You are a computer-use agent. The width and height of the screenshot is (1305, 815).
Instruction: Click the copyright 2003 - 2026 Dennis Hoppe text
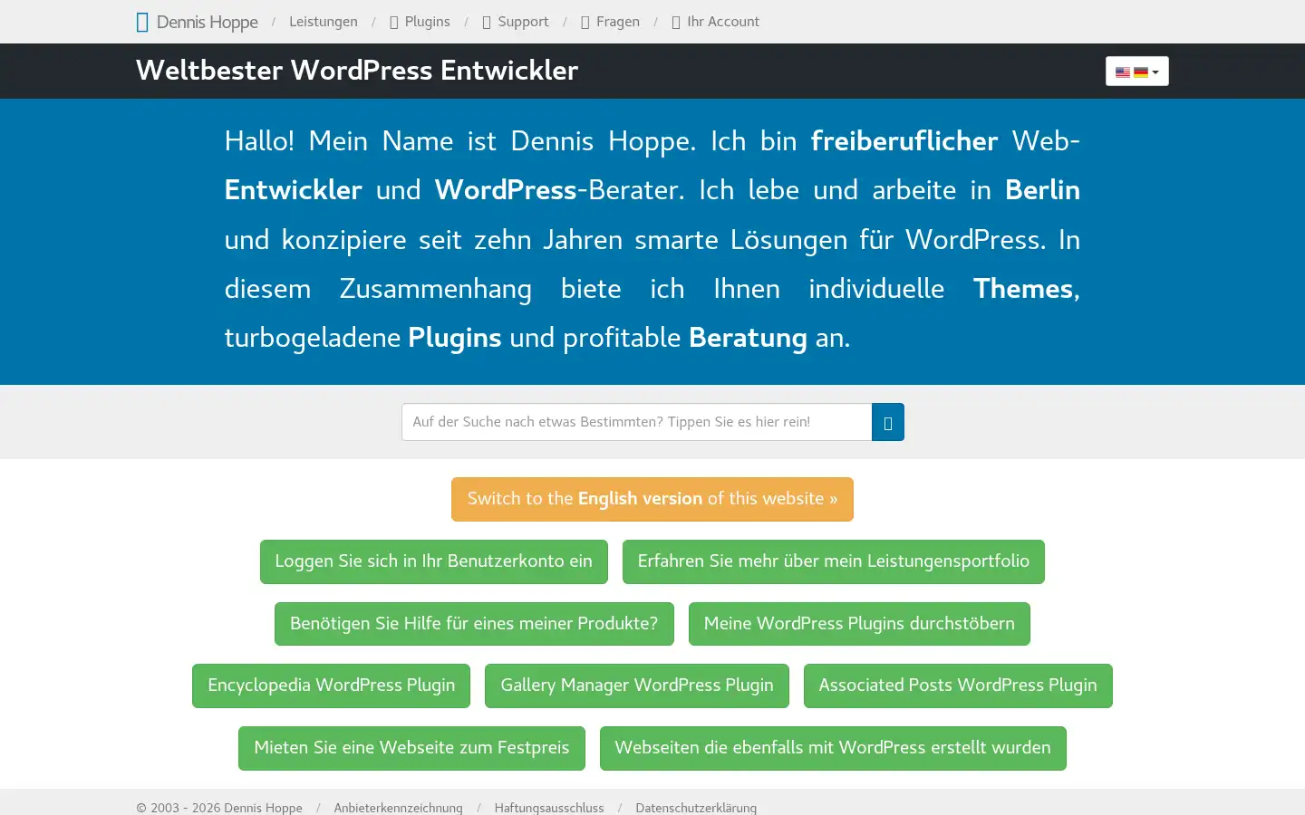point(219,808)
